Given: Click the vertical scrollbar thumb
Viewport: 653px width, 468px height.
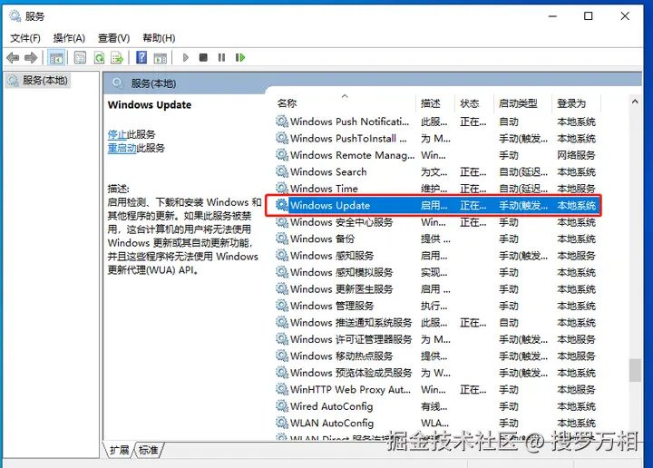Looking at the screenshot, I should click(635, 370).
